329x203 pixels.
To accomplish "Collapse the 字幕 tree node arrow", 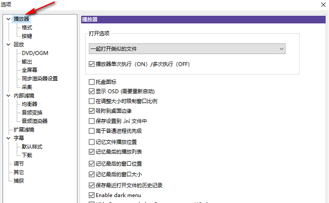I will point(8,138).
